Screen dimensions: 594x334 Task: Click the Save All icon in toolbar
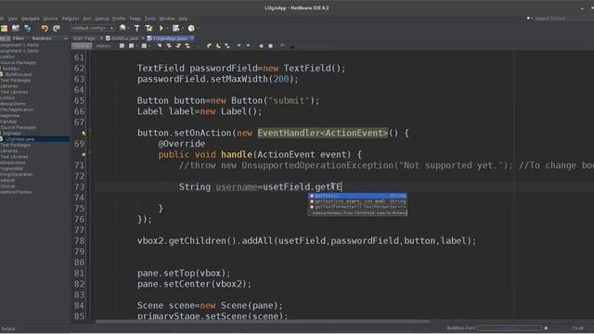click(x=28, y=28)
